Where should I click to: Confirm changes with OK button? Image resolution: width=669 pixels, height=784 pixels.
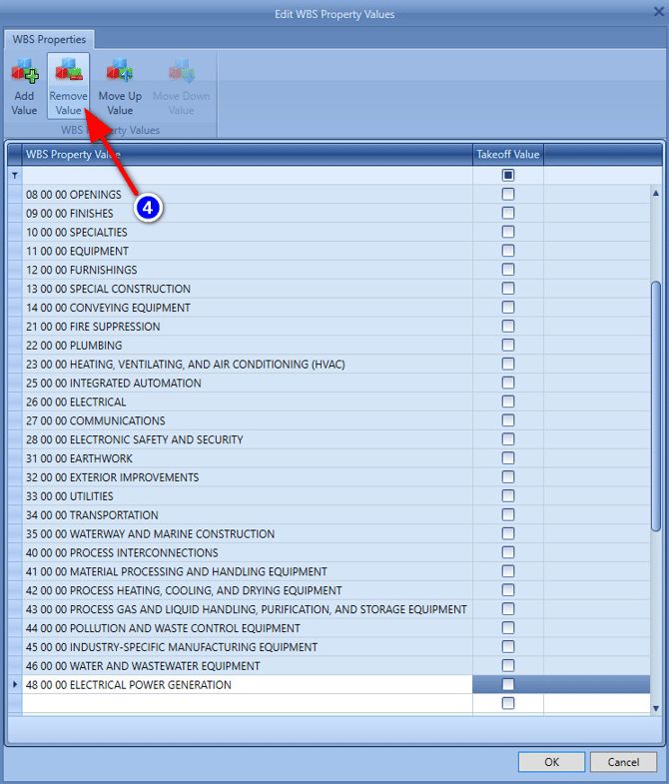(551, 762)
